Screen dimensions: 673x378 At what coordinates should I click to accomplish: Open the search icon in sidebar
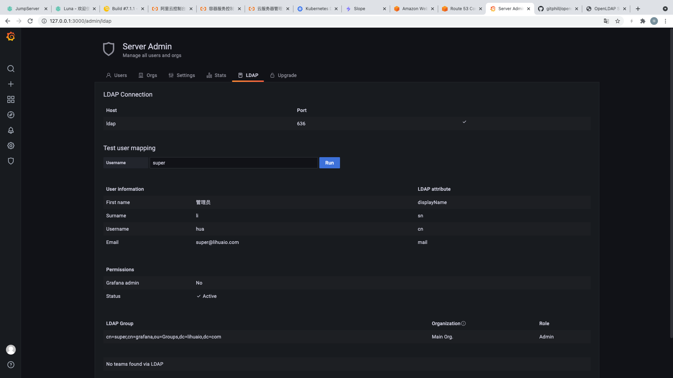click(x=11, y=69)
